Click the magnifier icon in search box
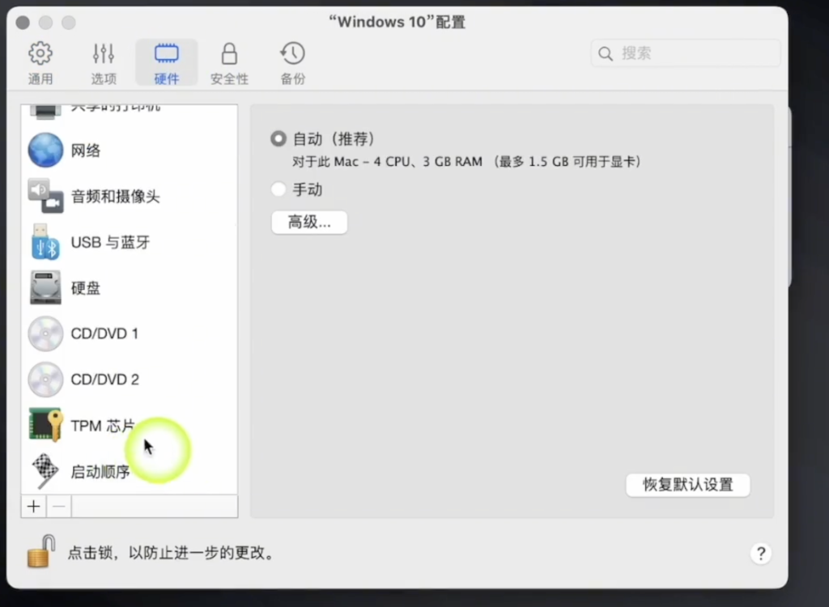 606,53
